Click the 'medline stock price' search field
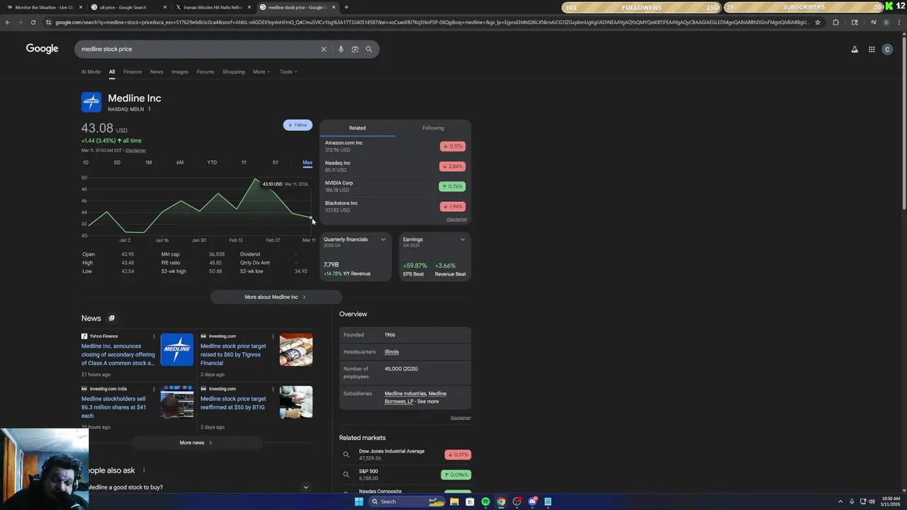 coord(198,49)
